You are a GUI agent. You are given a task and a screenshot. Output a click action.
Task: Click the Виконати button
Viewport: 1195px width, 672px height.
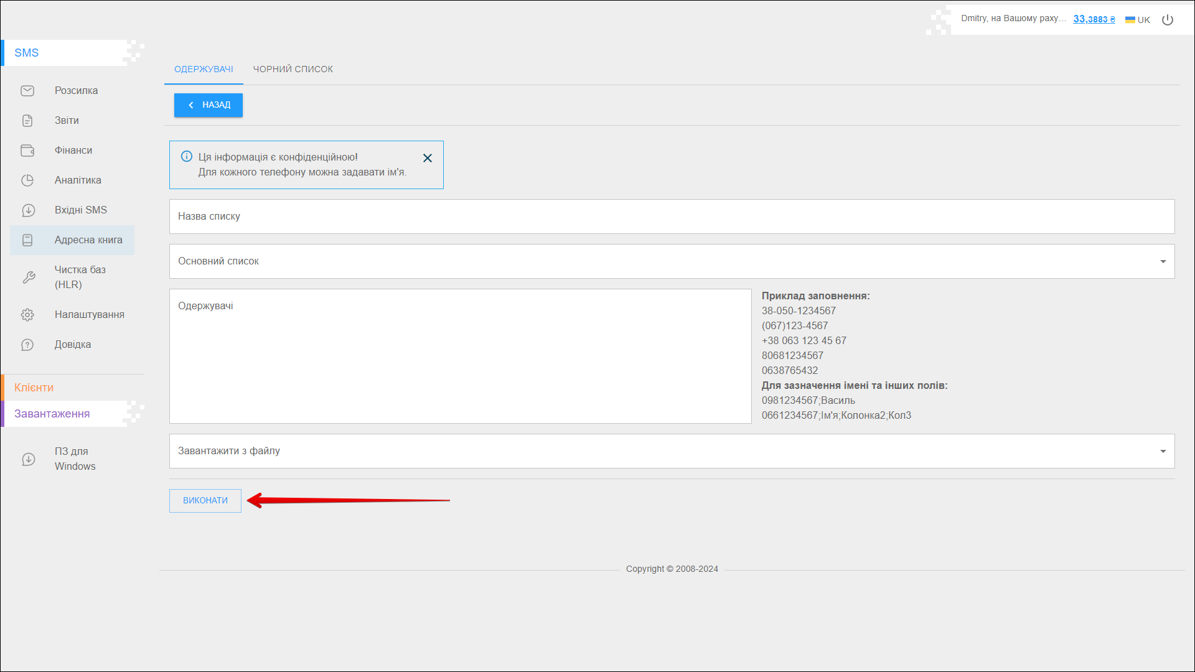point(205,501)
